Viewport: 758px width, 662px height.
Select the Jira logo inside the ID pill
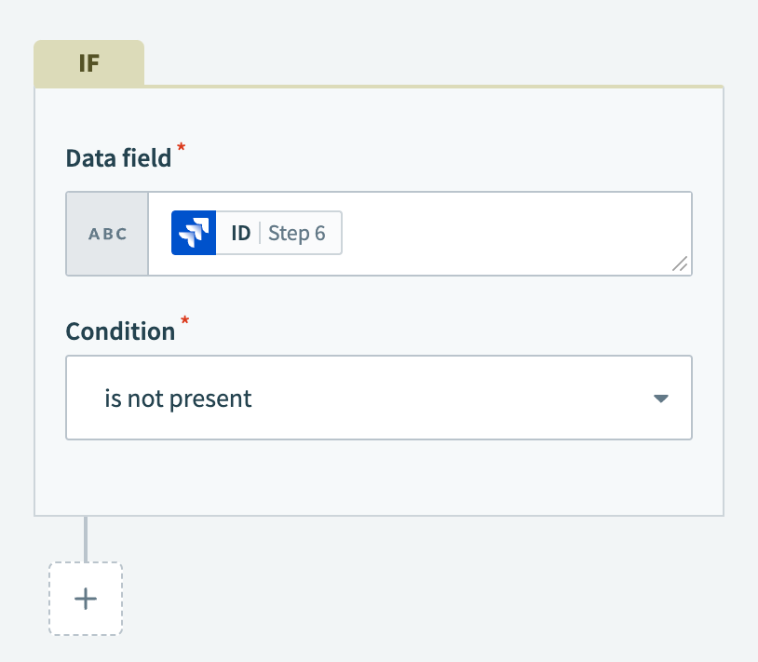(x=192, y=232)
